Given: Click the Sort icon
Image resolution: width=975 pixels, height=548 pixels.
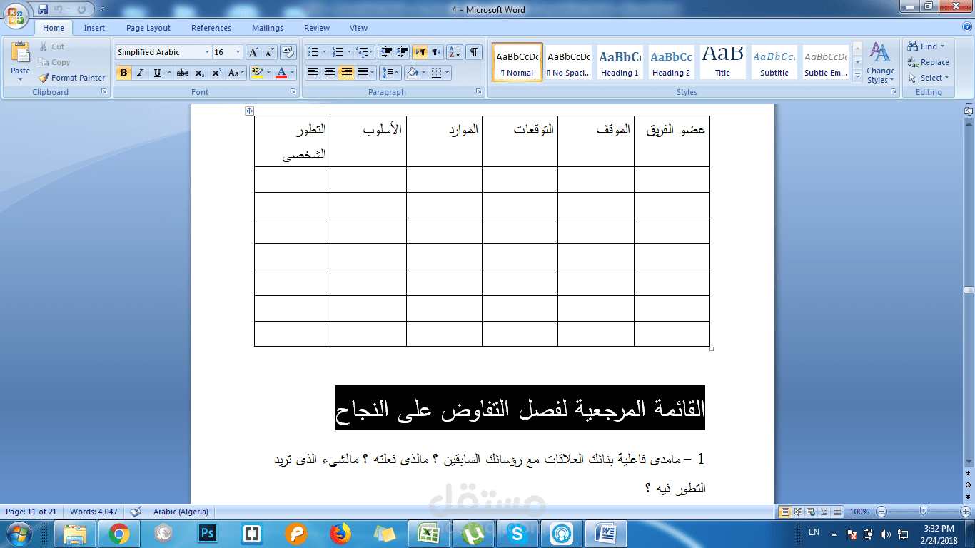Looking at the screenshot, I should (455, 52).
